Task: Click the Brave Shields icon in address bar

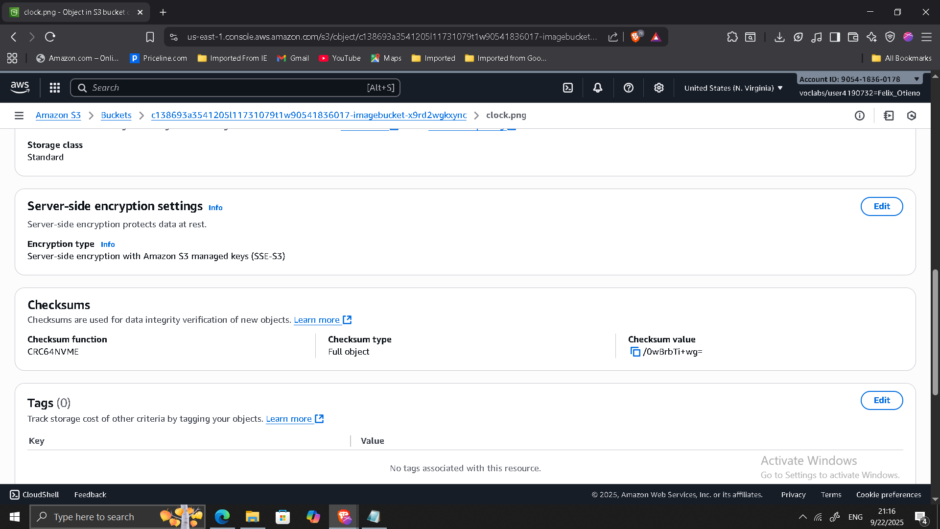Action: pos(636,37)
